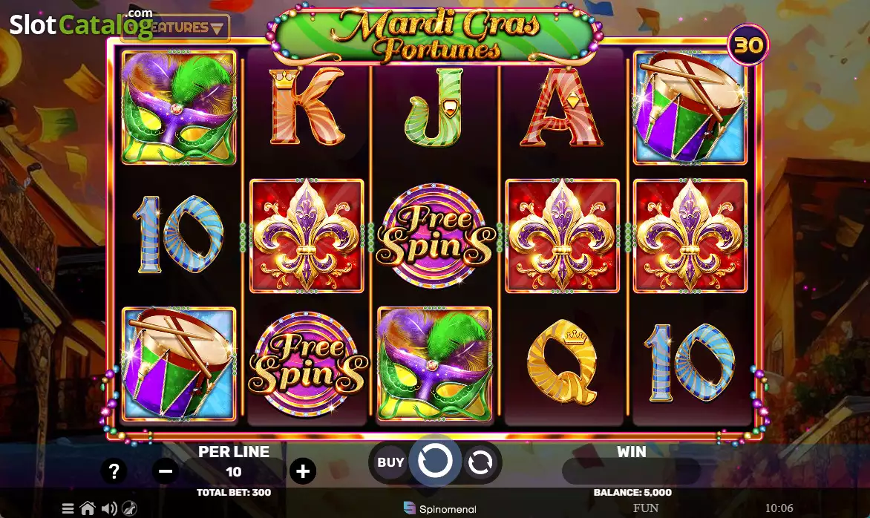Decrease the per line bet with minus
Screen dimensions: 870x518
pyautogui.click(x=166, y=471)
